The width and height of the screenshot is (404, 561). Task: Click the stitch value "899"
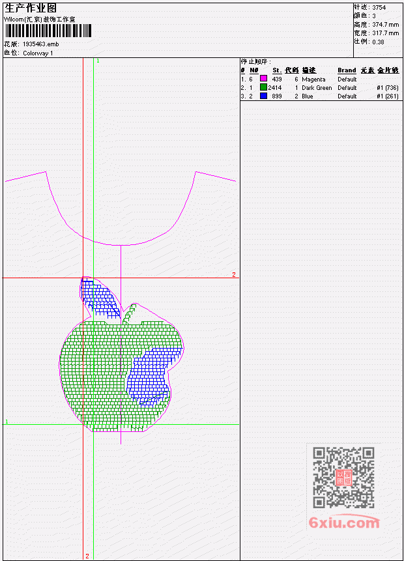pos(277,96)
